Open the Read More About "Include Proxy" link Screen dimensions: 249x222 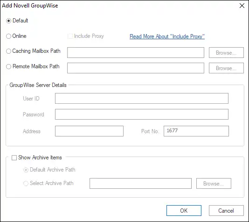167,36
